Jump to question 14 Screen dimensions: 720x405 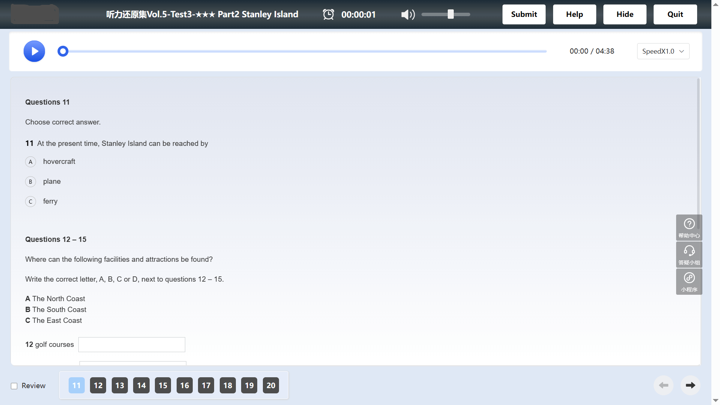(141, 385)
